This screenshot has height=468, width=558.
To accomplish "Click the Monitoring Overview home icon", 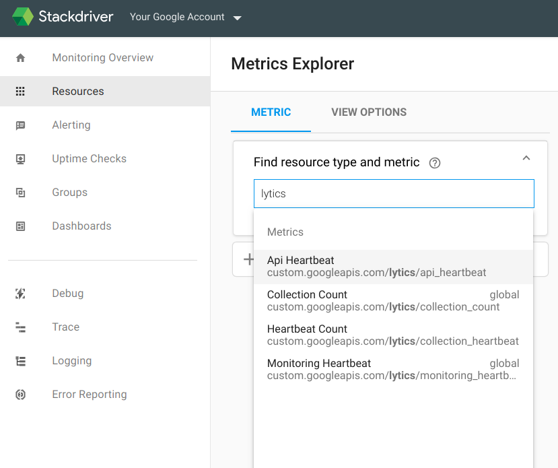I will pyautogui.click(x=20, y=58).
